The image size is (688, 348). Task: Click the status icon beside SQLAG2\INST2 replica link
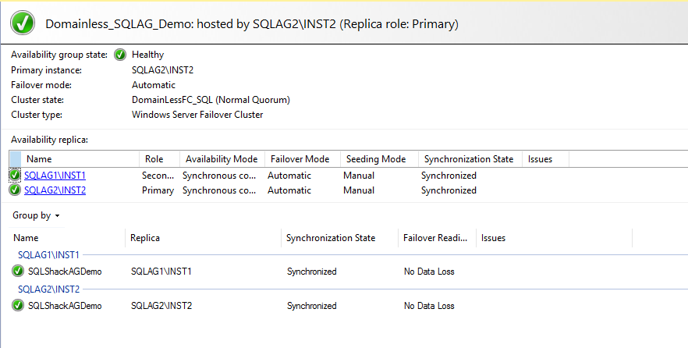16,190
